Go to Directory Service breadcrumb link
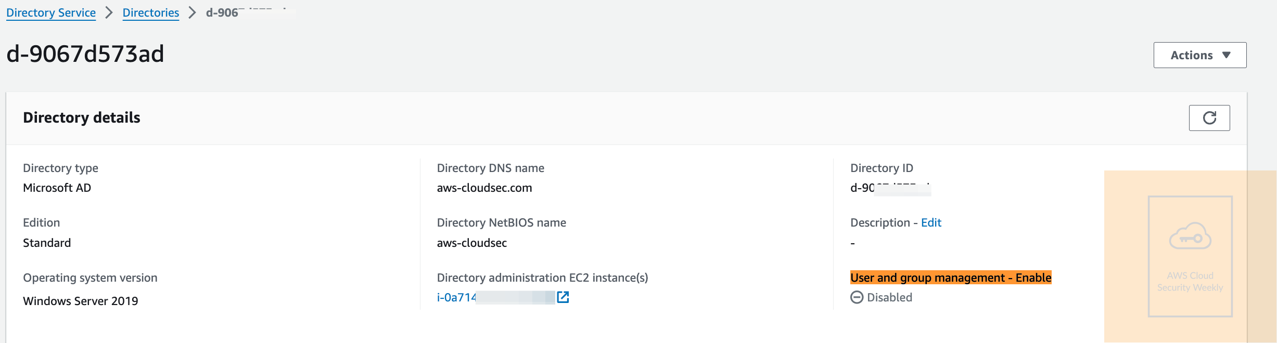 51,12
